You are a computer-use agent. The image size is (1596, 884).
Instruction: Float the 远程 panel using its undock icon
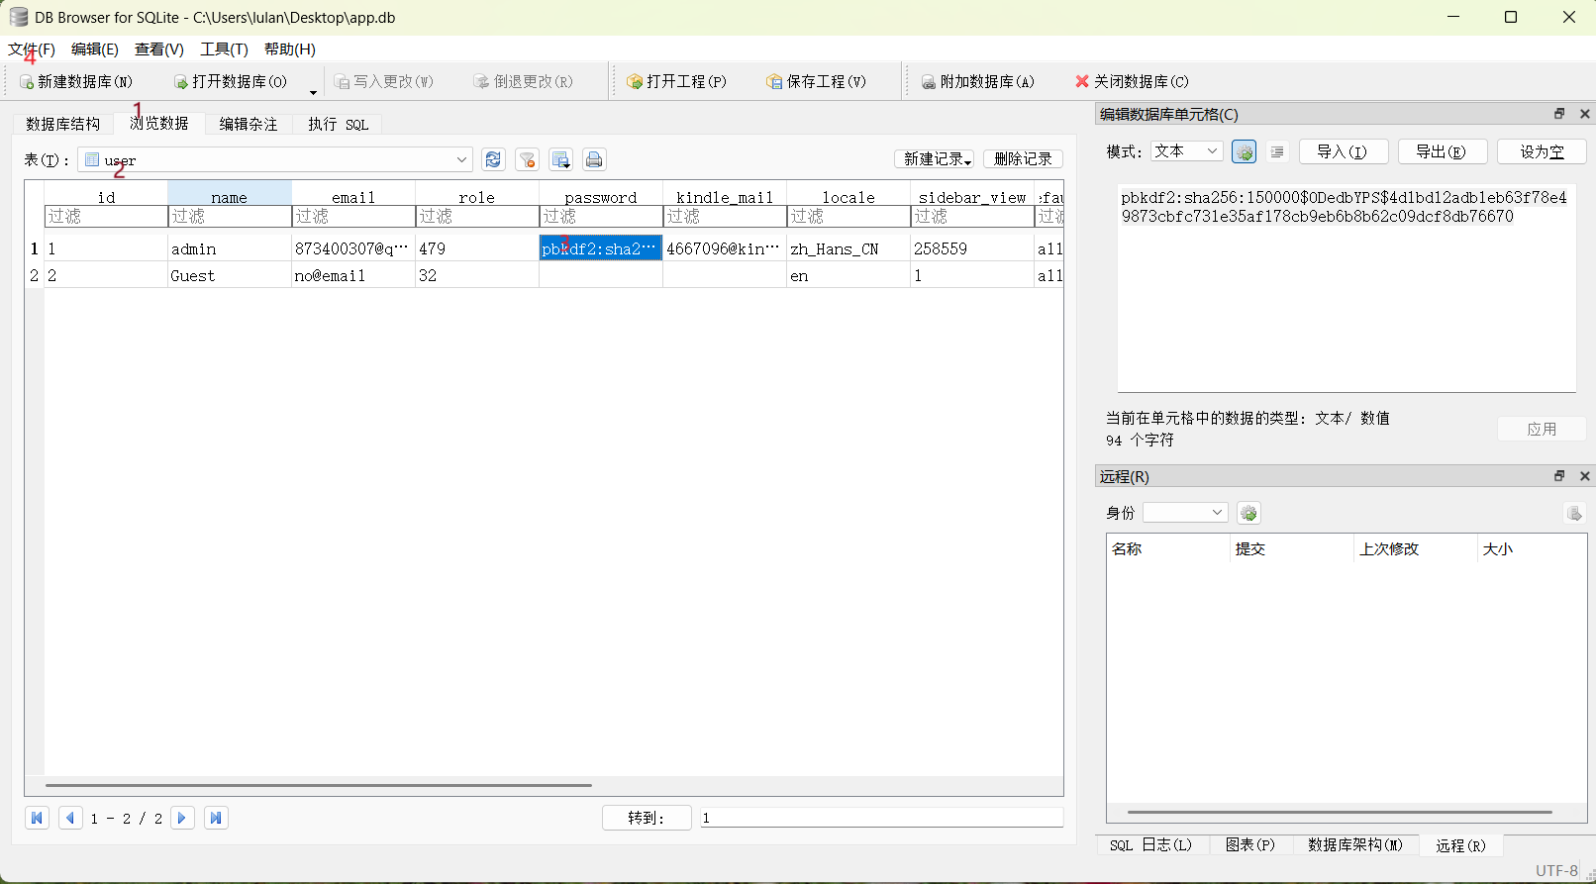coord(1559,476)
